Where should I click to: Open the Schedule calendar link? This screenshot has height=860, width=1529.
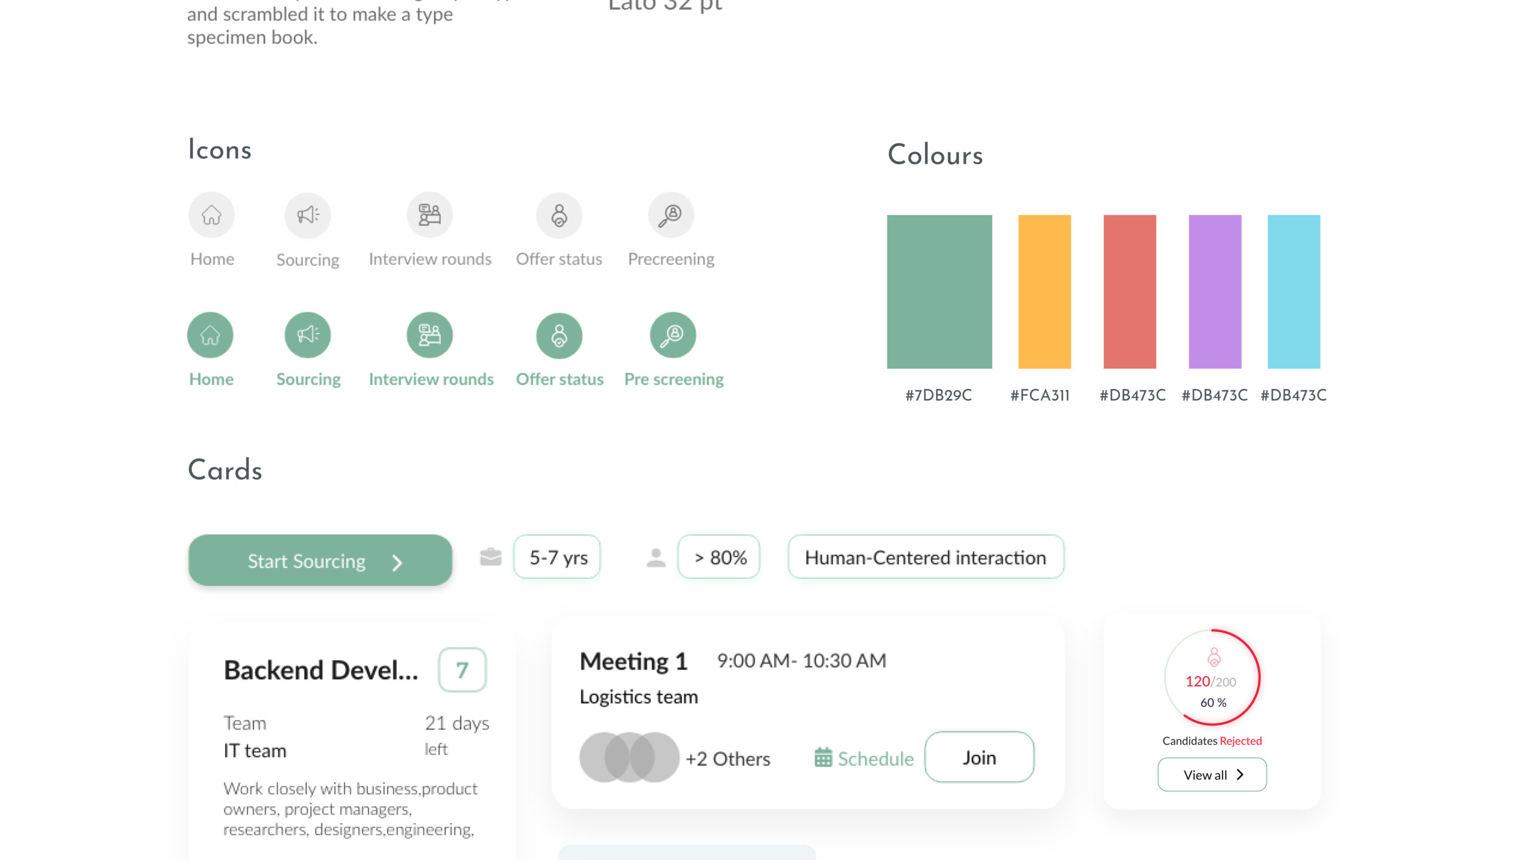pyautogui.click(x=864, y=758)
